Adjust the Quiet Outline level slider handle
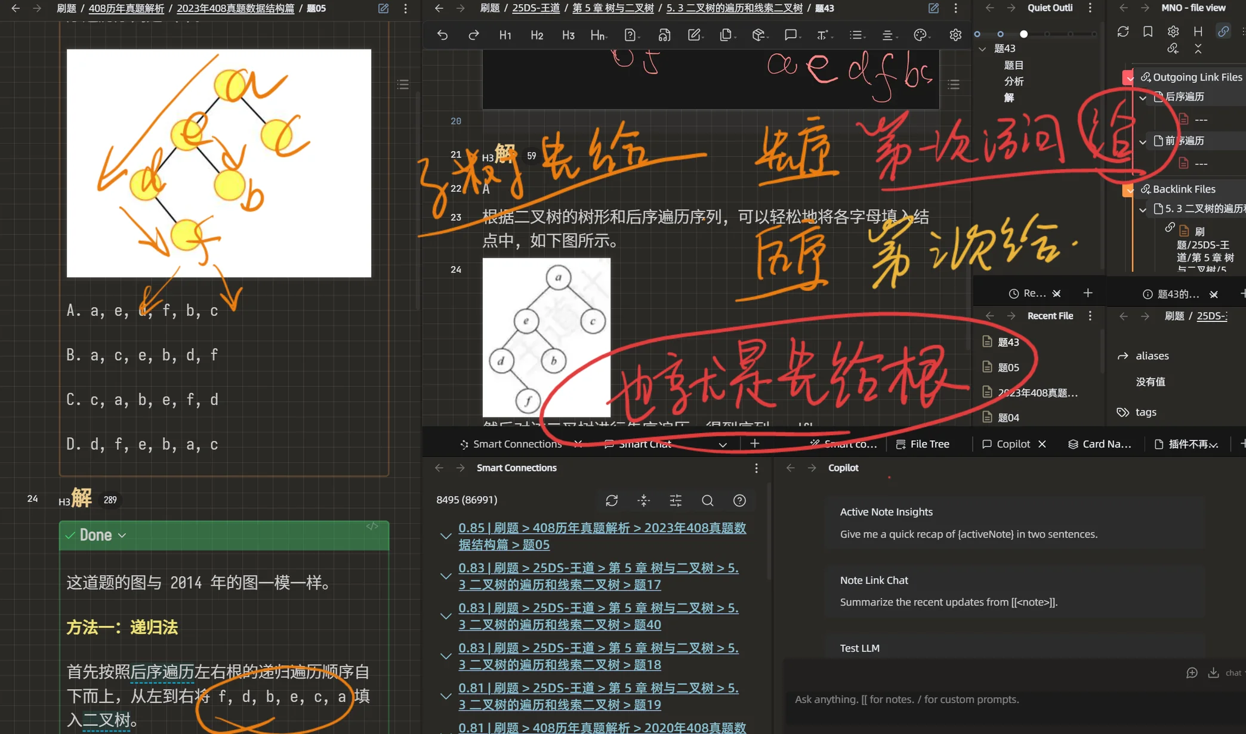 coord(1024,34)
